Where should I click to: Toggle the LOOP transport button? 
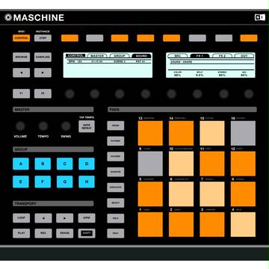[x=22, y=218]
